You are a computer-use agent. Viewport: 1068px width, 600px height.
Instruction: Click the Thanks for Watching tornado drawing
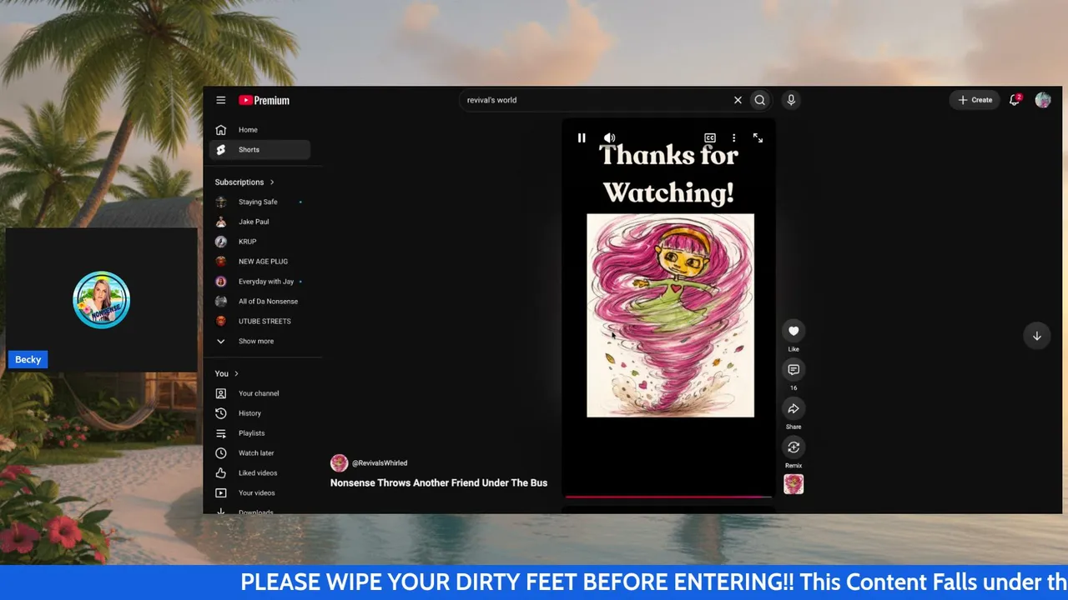click(671, 316)
